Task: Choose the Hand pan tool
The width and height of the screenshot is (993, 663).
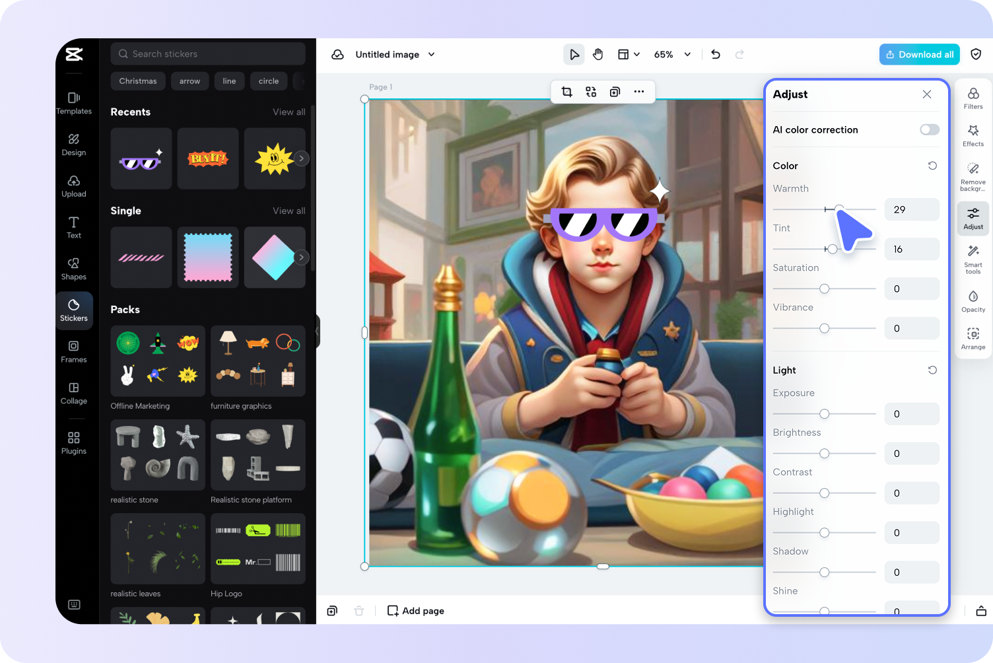Action: (x=598, y=55)
